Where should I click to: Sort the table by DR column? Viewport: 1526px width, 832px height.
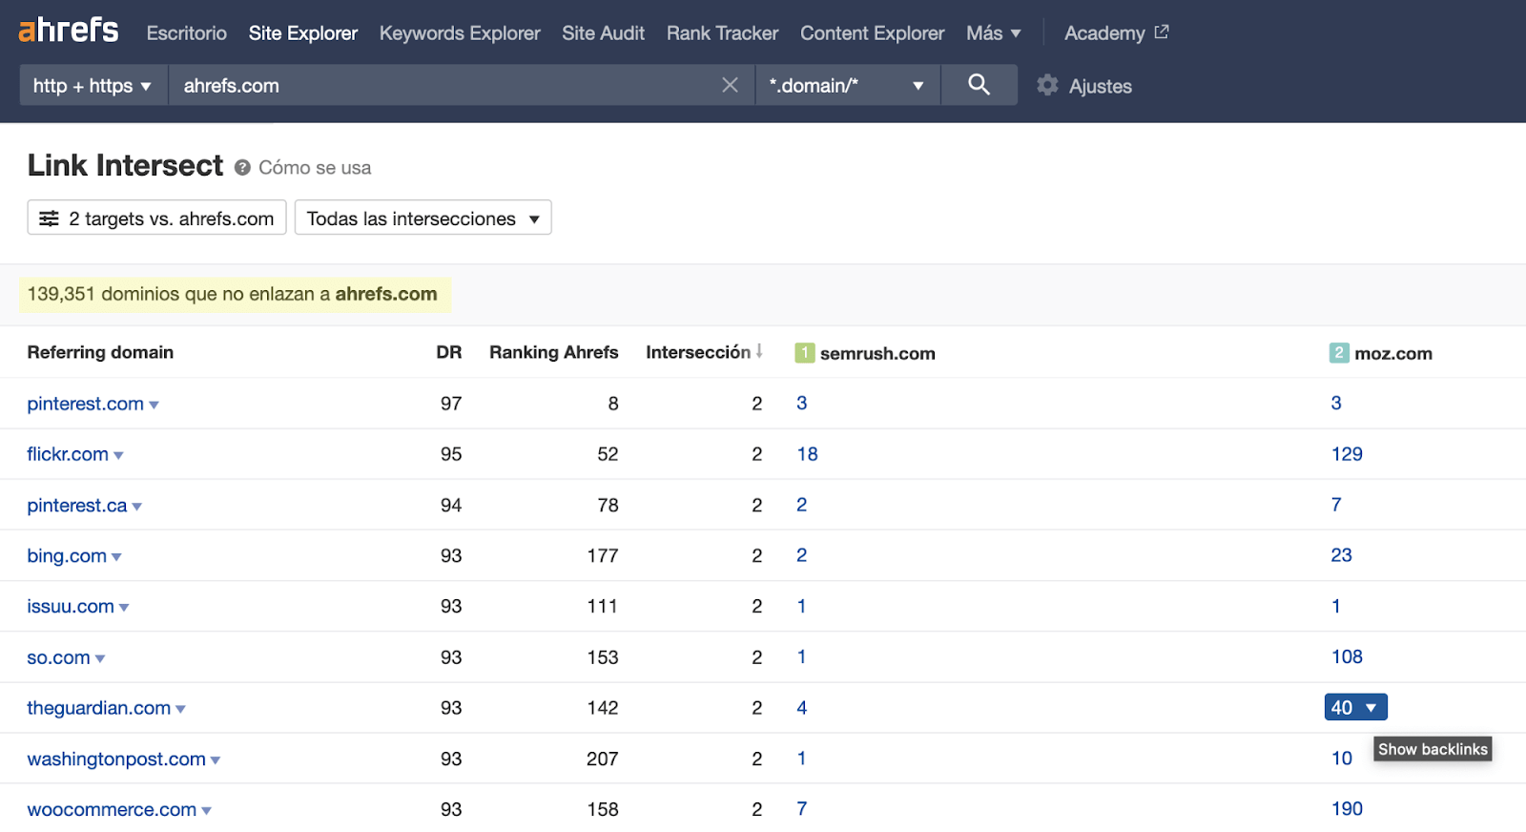pyautogui.click(x=448, y=352)
